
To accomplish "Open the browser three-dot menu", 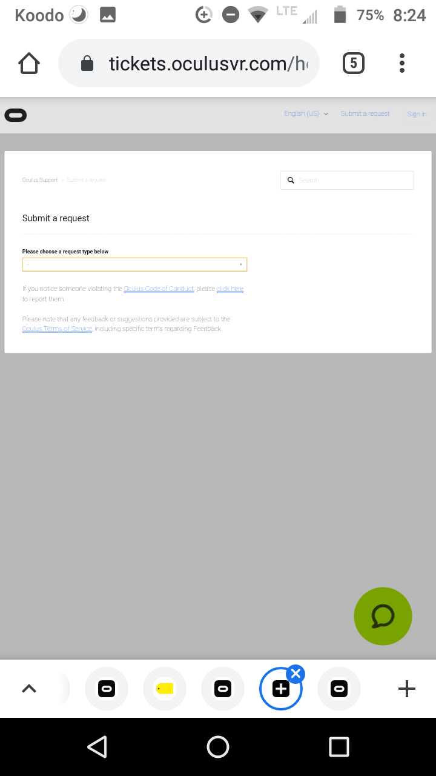I will point(402,63).
